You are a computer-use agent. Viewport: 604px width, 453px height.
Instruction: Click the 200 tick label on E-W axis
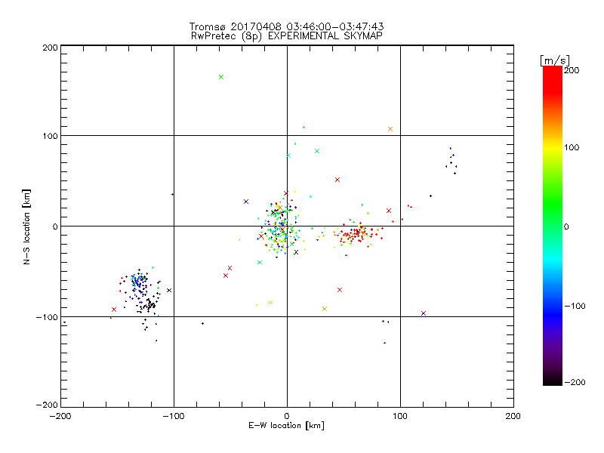pyautogui.click(x=513, y=416)
